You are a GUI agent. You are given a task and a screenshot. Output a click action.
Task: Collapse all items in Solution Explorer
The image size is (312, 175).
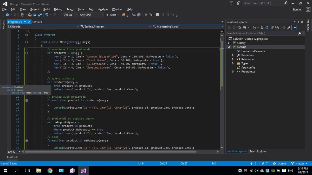coord(272,28)
